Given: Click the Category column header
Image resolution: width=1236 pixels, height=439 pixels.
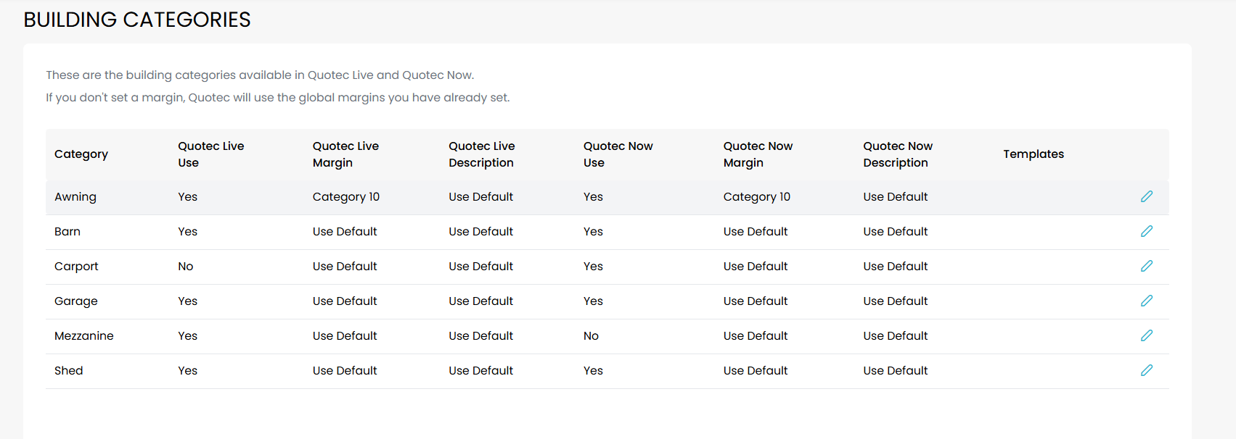Looking at the screenshot, I should [81, 154].
